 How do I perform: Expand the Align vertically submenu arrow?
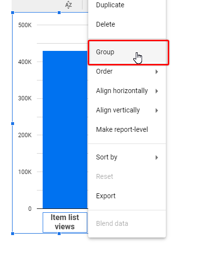click(x=157, y=111)
